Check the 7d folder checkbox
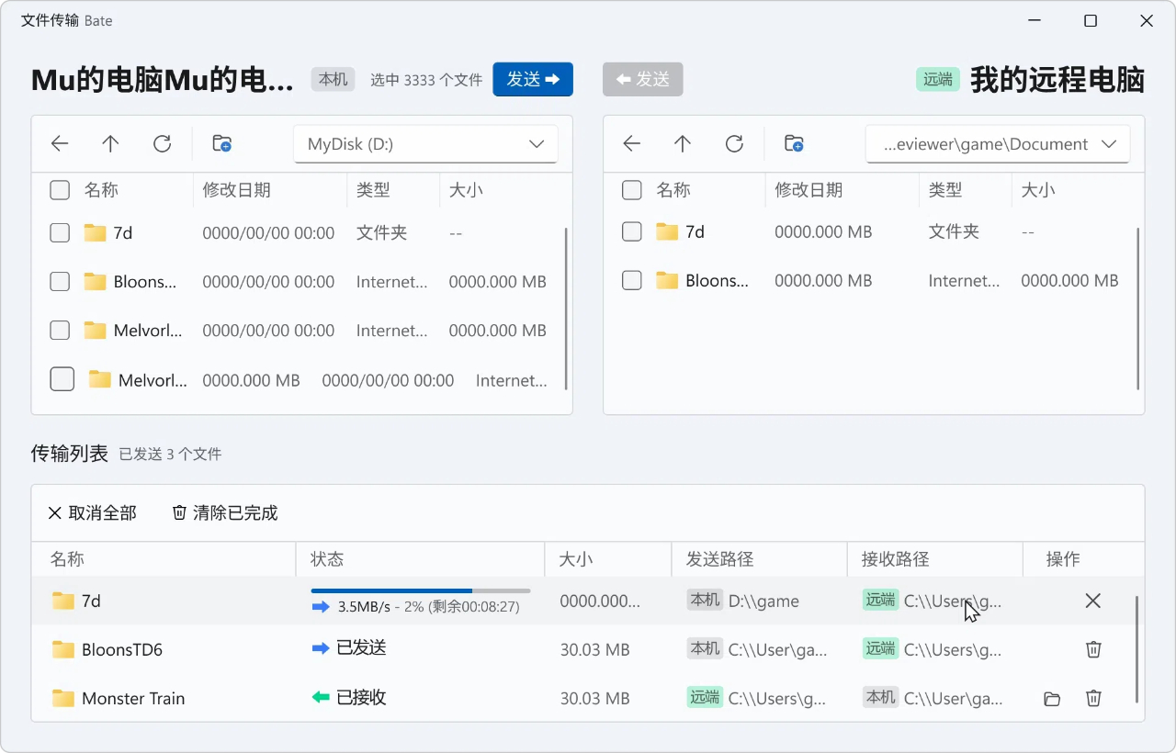 click(x=59, y=232)
